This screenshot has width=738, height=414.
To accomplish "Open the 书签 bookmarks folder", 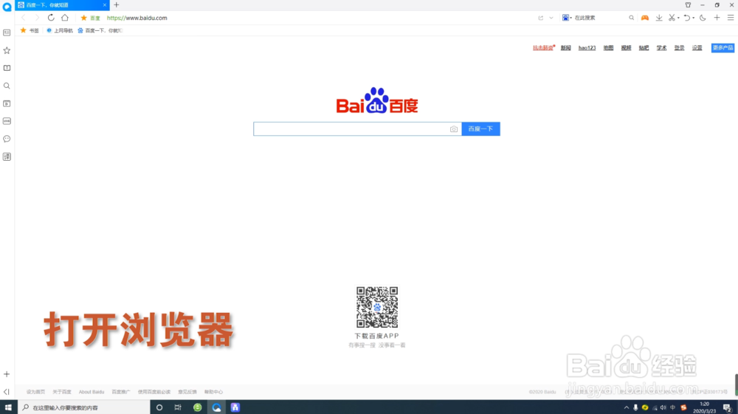I will tap(30, 30).
